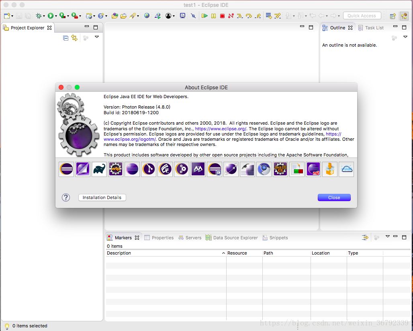Select the Outline tab
413x331 pixels.
click(x=337, y=28)
